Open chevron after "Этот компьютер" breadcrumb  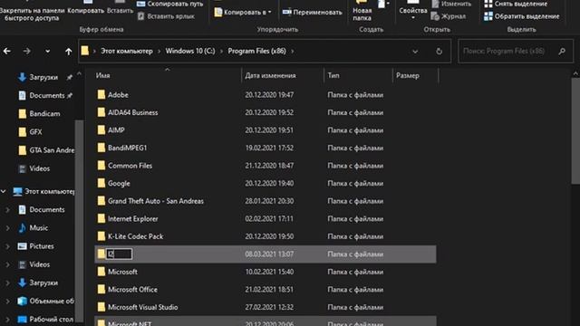(159, 51)
